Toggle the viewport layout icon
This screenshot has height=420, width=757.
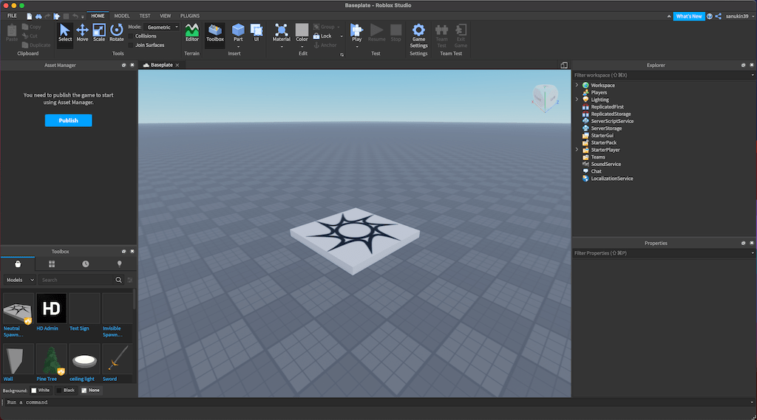(564, 65)
